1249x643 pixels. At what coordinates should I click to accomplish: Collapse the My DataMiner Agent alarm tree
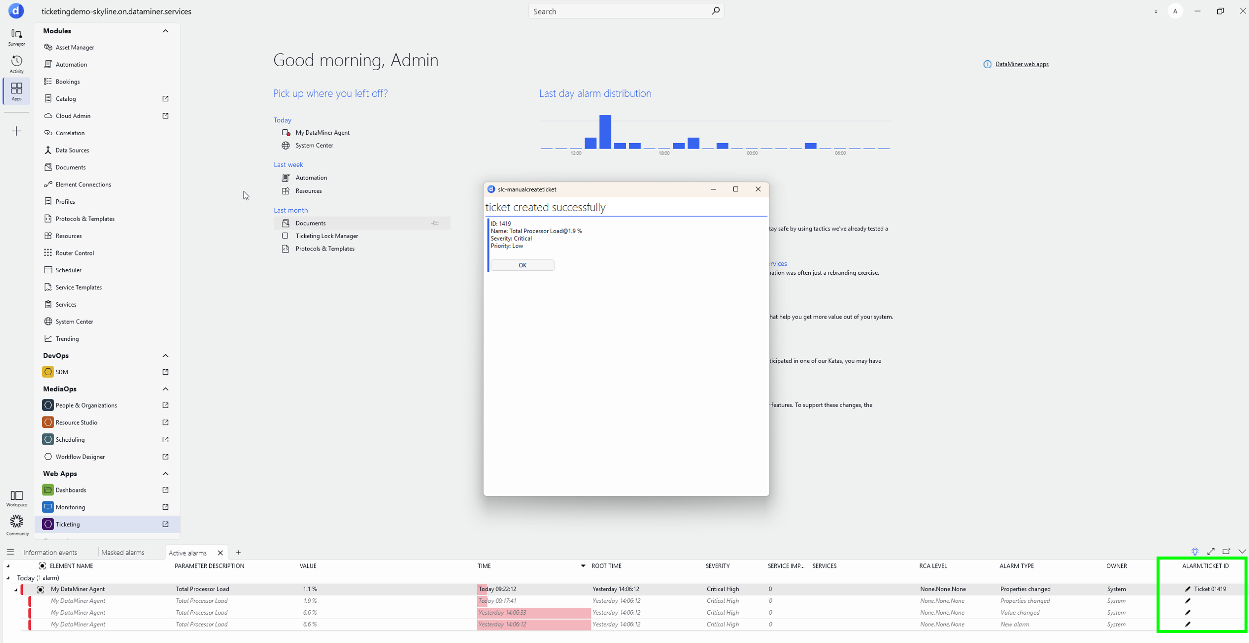[x=16, y=590]
